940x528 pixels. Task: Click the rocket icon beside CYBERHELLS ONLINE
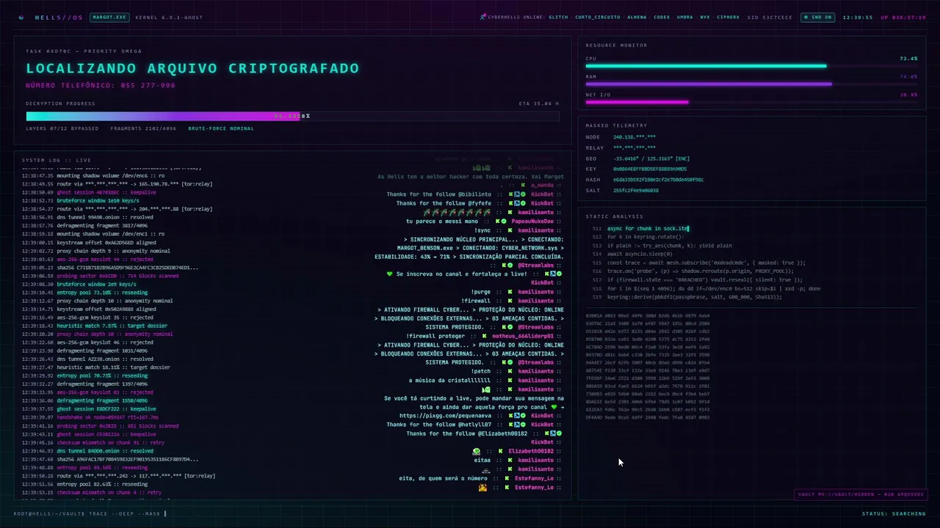tap(482, 17)
